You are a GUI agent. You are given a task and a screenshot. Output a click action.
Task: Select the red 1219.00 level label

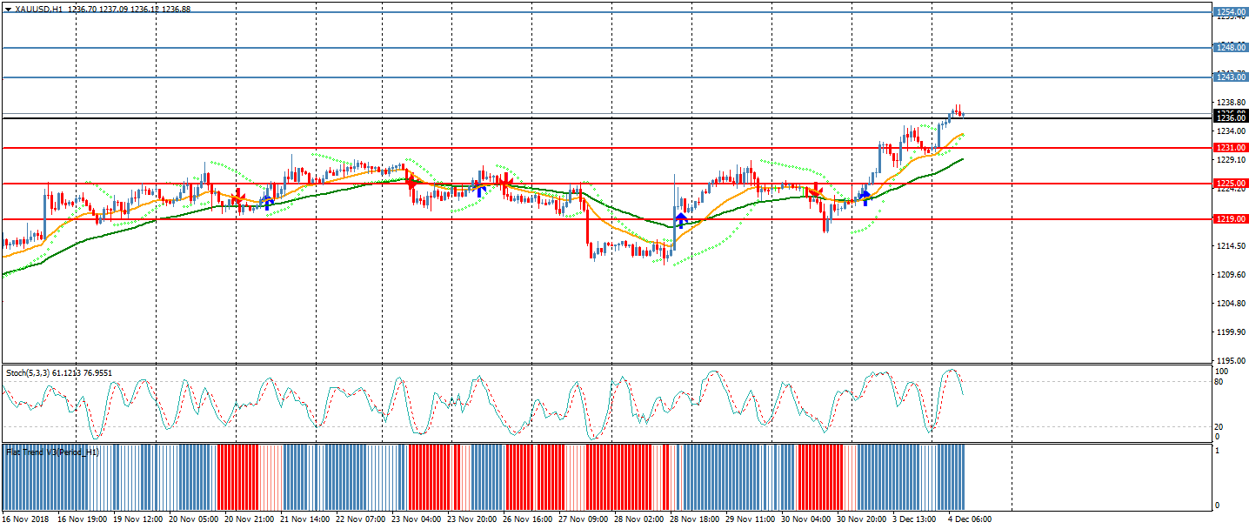coord(1230,219)
